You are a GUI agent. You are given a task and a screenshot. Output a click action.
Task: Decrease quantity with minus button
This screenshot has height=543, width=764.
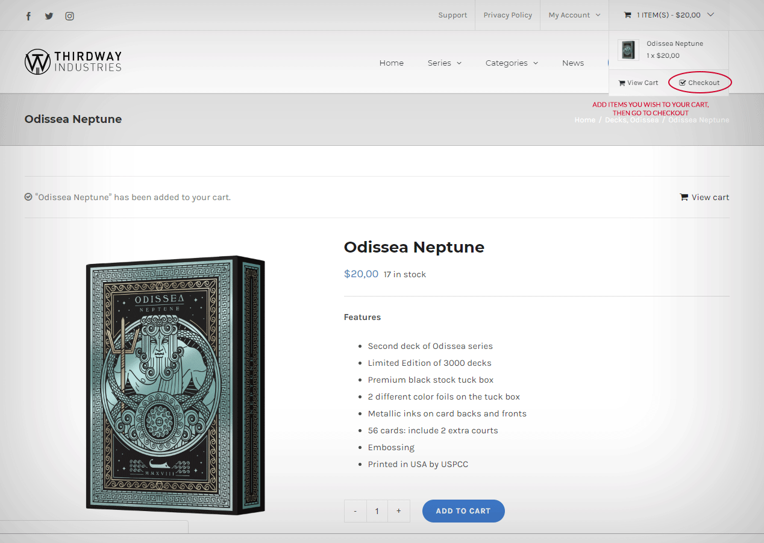355,511
